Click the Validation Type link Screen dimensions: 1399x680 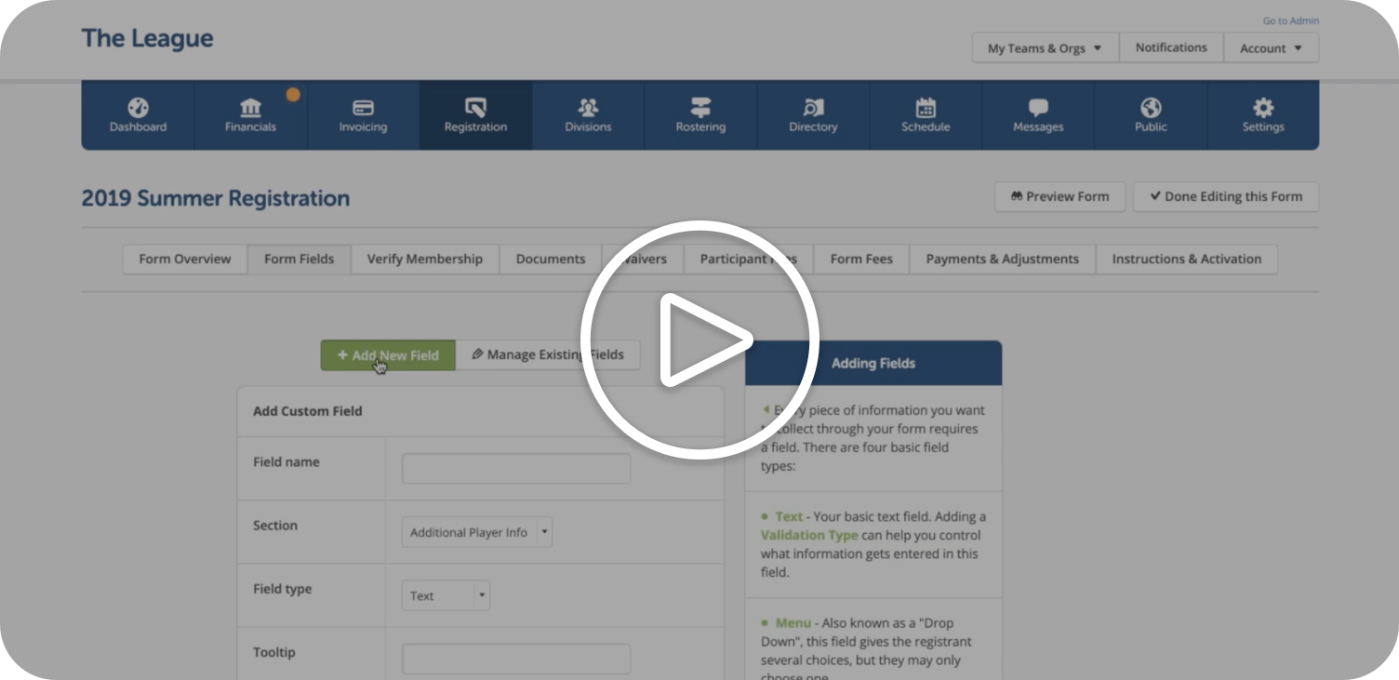[809, 535]
